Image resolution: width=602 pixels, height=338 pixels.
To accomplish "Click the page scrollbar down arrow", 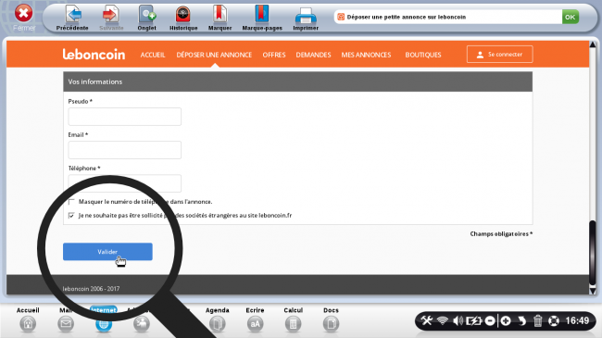I will [x=593, y=291].
